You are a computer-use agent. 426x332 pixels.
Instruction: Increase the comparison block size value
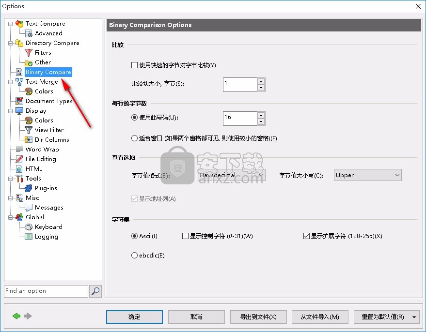tap(261, 82)
